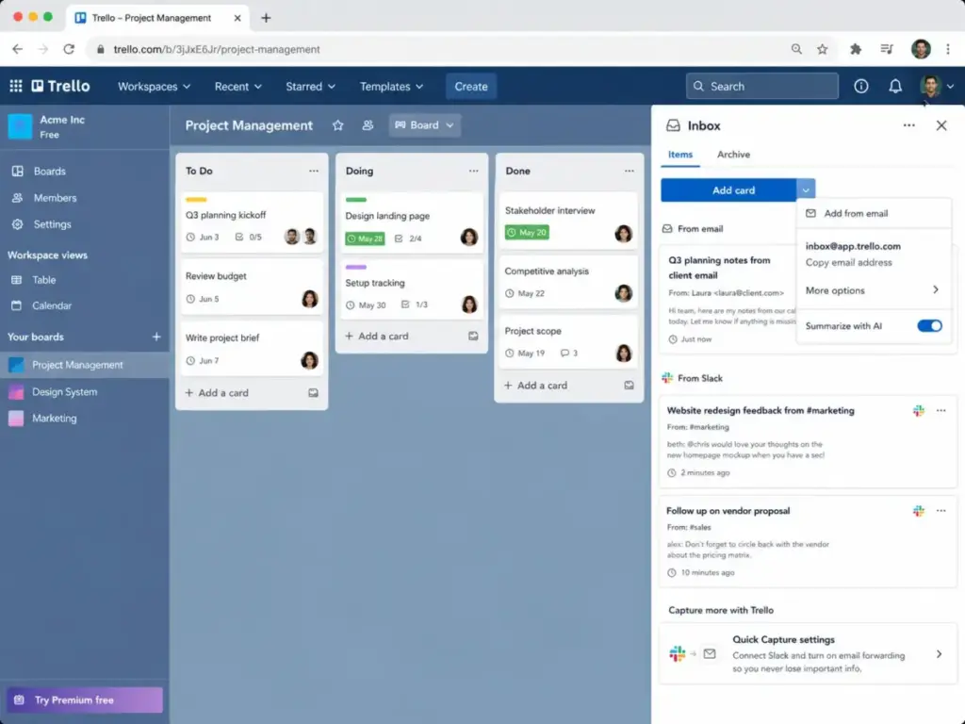Click Slack icon on Website redesign feedback item
Image resolution: width=965 pixels, height=724 pixels.
tap(918, 411)
